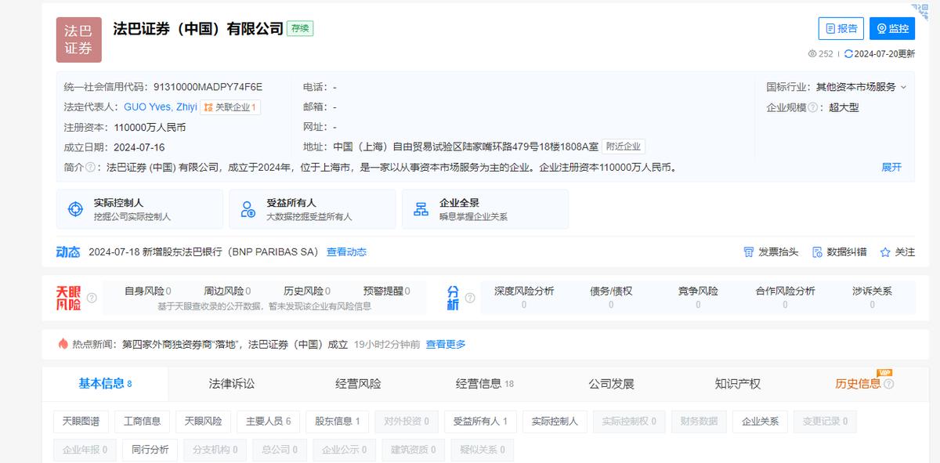Click the refresh icon beside 2024-07-20更新

point(848,54)
